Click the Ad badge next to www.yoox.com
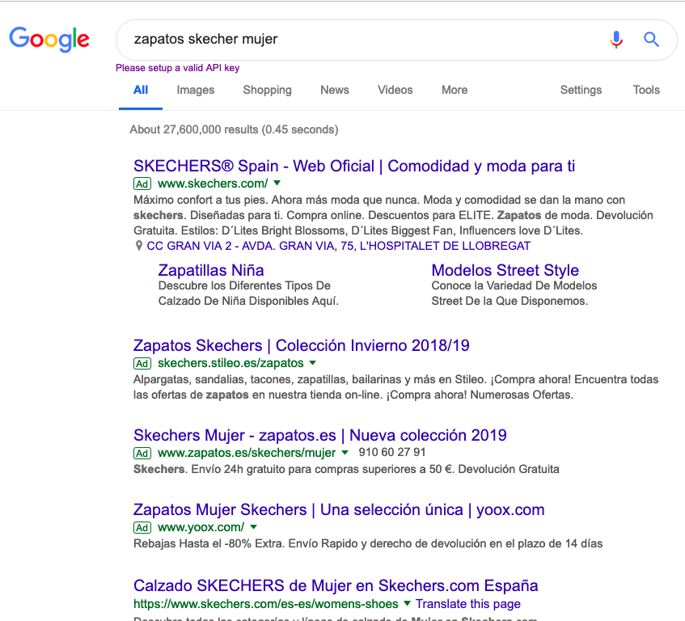Screen dimensions: 685x621 pyautogui.click(x=142, y=527)
